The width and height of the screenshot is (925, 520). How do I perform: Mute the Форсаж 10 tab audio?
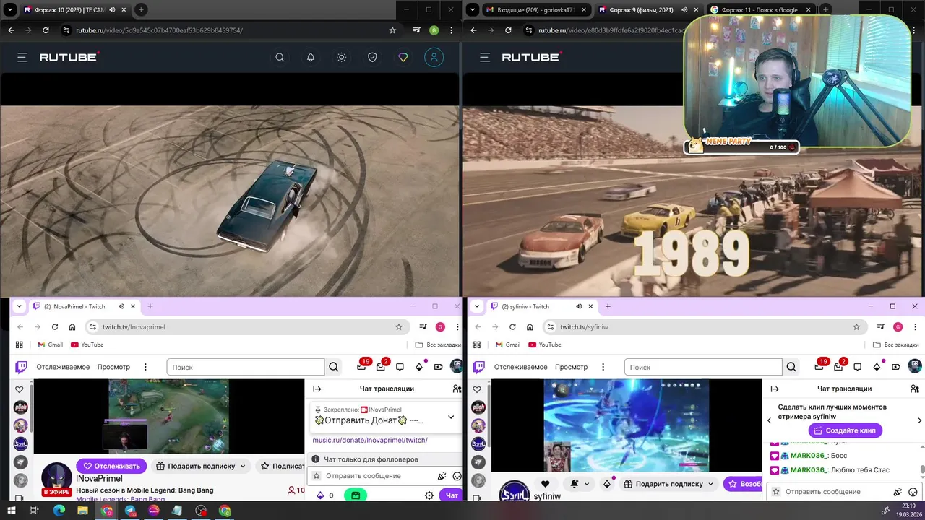tap(112, 9)
